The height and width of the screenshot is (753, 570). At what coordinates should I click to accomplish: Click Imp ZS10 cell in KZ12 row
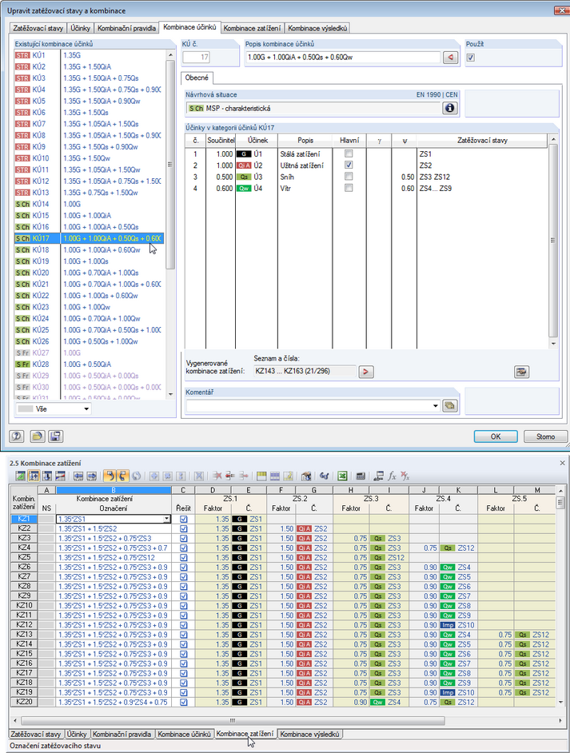point(458,625)
